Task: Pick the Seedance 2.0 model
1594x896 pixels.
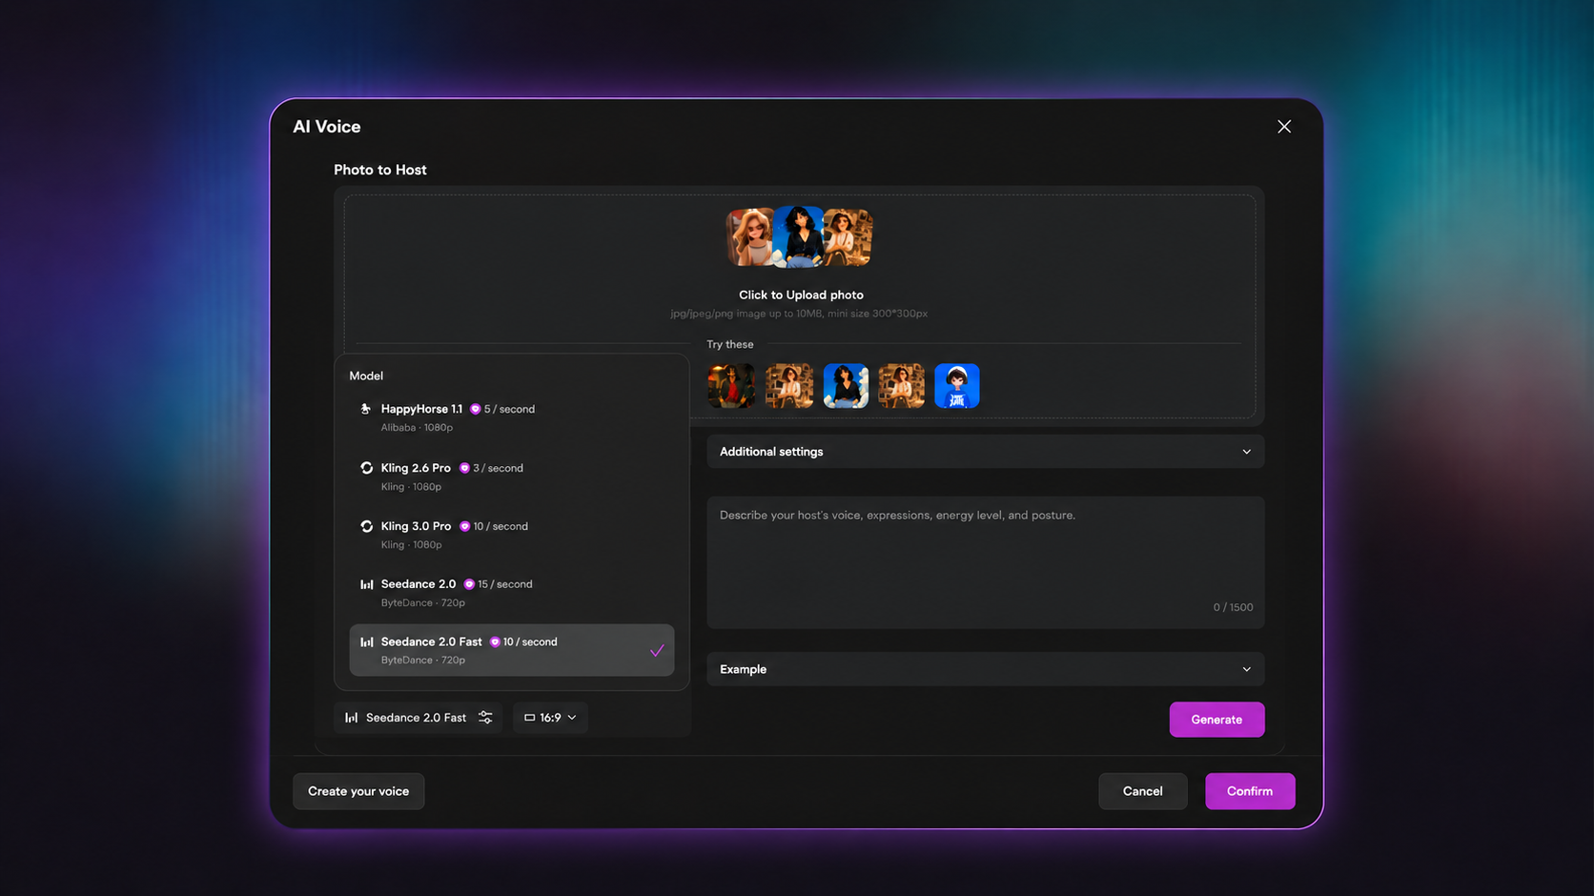Action: point(511,593)
